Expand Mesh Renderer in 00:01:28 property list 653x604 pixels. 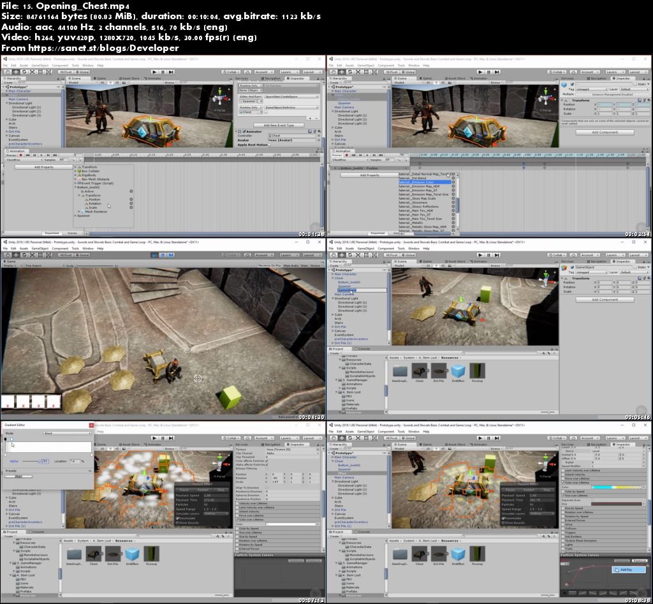click(78, 212)
